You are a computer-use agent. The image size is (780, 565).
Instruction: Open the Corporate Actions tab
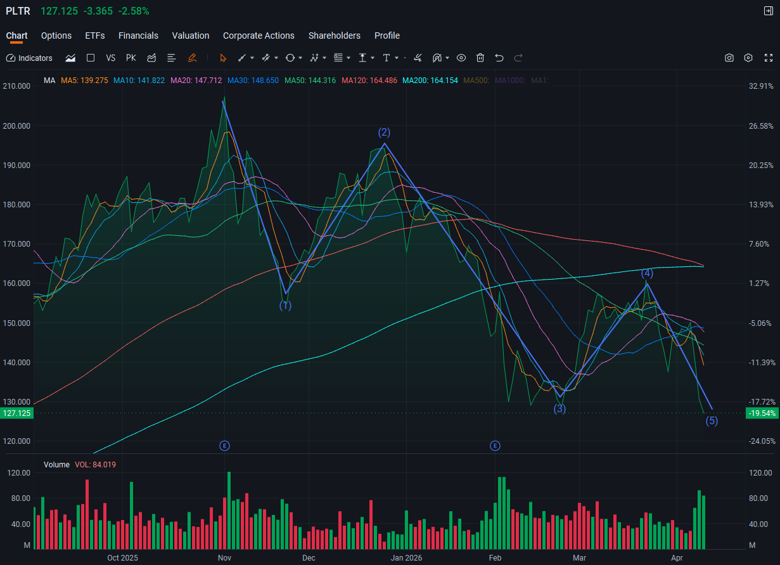coord(259,36)
